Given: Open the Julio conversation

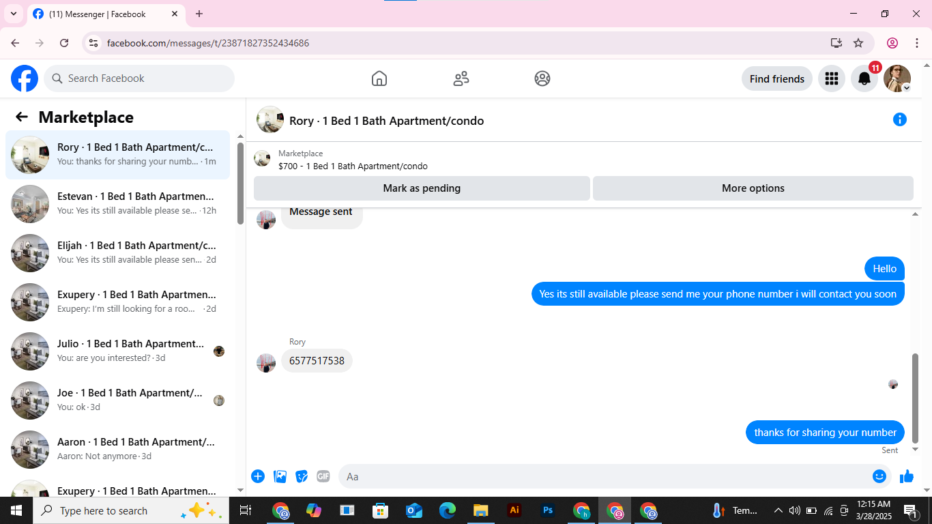Looking at the screenshot, I should pos(118,351).
